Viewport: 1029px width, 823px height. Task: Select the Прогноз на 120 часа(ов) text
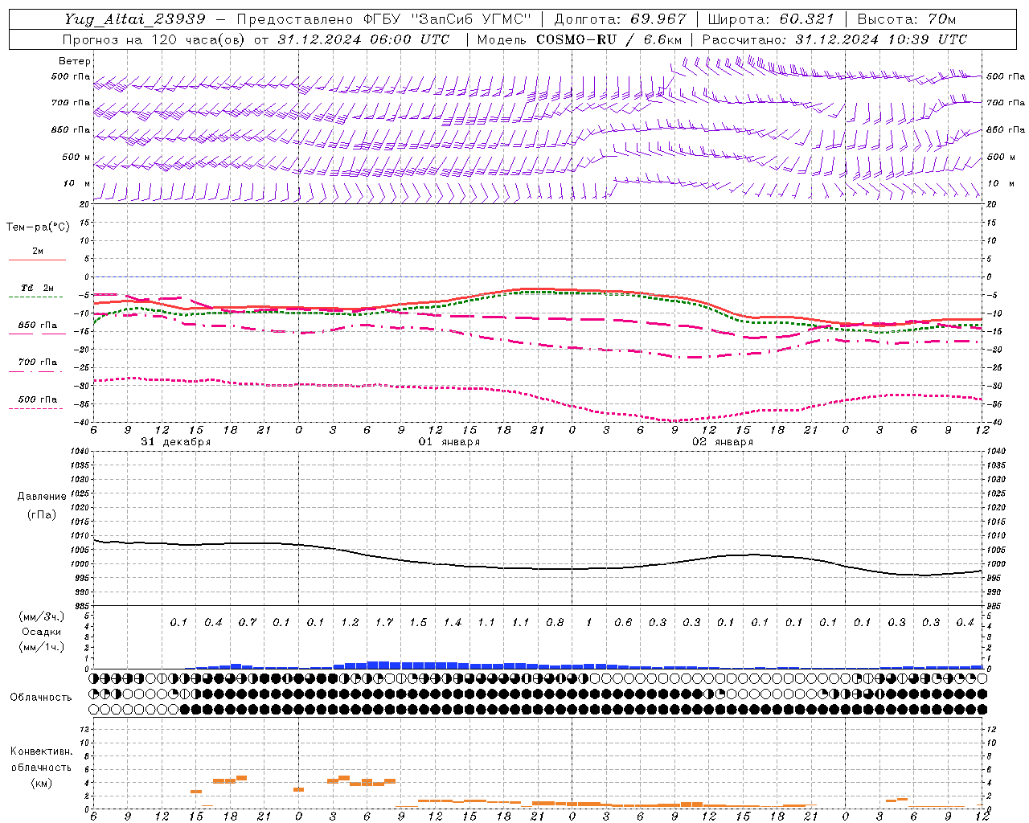(153, 39)
